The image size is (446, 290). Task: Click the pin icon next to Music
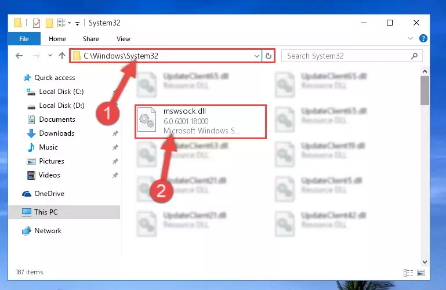coord(115,147)
